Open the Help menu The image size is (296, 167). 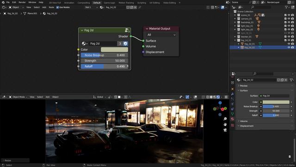point(41,2)
